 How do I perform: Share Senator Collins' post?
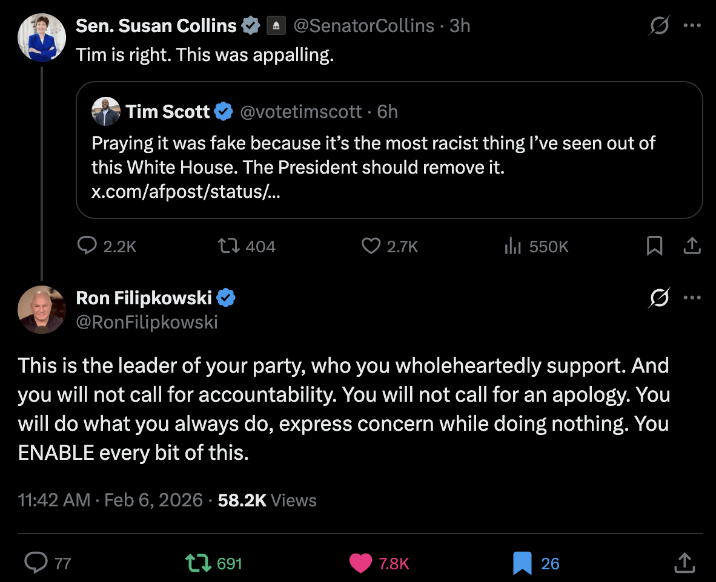pos(692,246)
